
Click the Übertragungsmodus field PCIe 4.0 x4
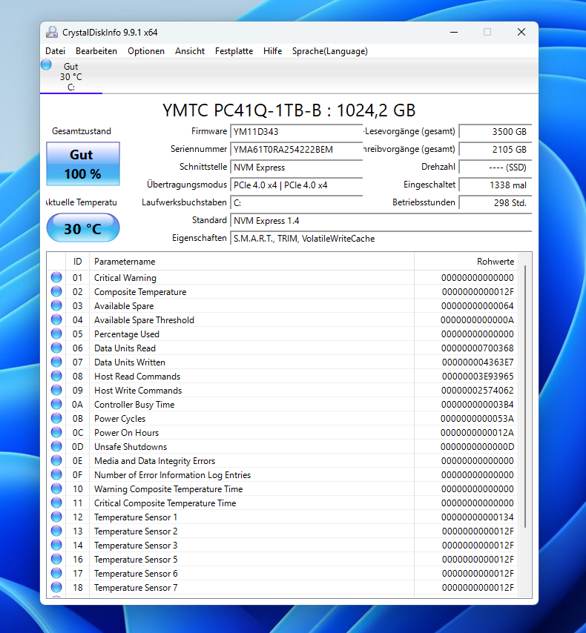[296, 185]
